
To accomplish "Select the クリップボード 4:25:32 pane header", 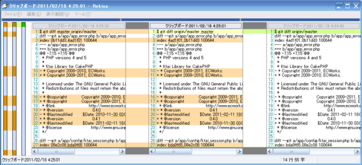I will (79, 26).
